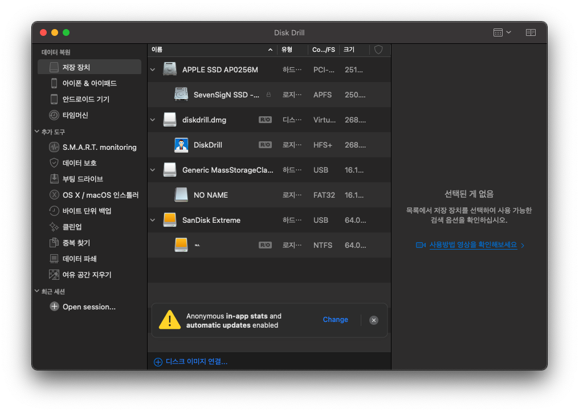Image resolution: width=579 pixels, height=412 pixels.
Task: Collapse the diskdrill.dmg row
Action: click(153, 120)
